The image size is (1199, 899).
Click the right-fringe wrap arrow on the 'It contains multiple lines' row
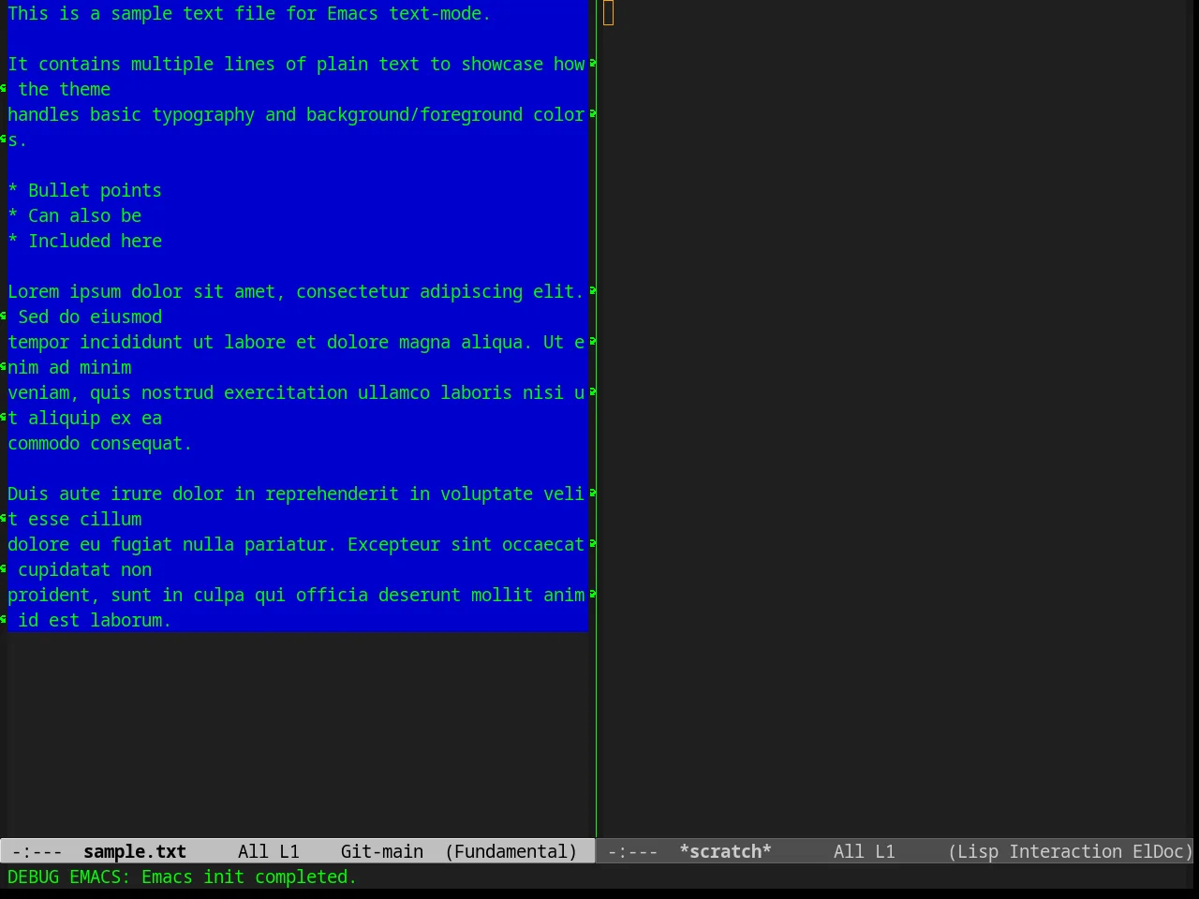[x=593, y=64]
